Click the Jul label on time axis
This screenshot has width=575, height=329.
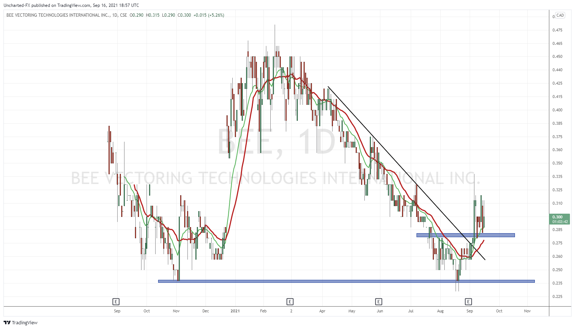pyautogui.click(x=411, y=311)
